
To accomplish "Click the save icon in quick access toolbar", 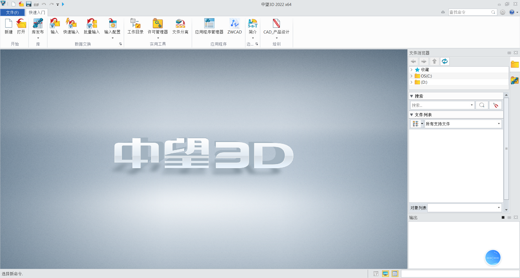I will [x=29, y=4].
